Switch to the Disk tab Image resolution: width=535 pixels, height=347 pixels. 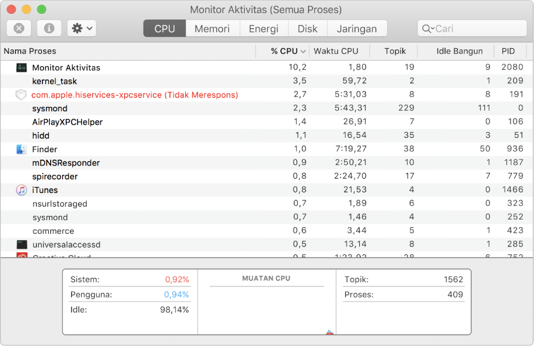coord(307,28)
